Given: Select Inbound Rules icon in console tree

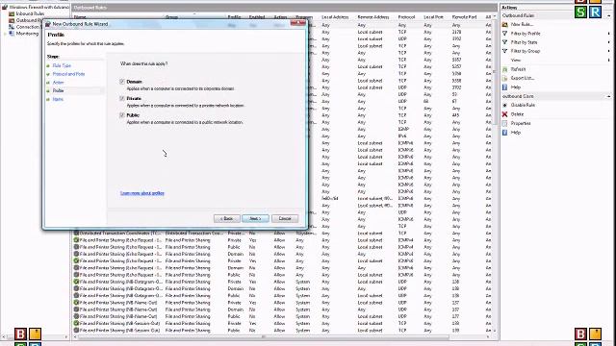Looking at the screenshot, I should coord(12,13).
